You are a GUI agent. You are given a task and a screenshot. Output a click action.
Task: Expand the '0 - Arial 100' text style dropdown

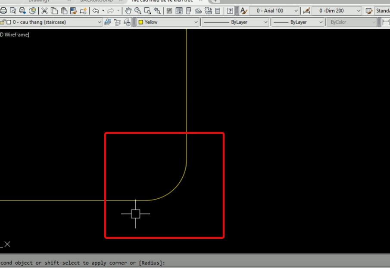point(296,11)
